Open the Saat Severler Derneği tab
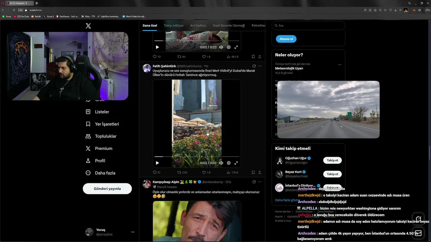431x242 pixels. [229, 26]
